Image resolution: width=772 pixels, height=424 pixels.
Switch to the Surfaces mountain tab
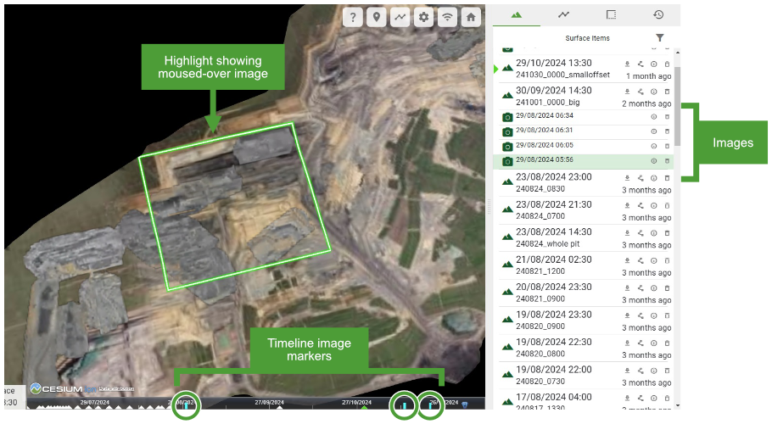coord(516,14)
